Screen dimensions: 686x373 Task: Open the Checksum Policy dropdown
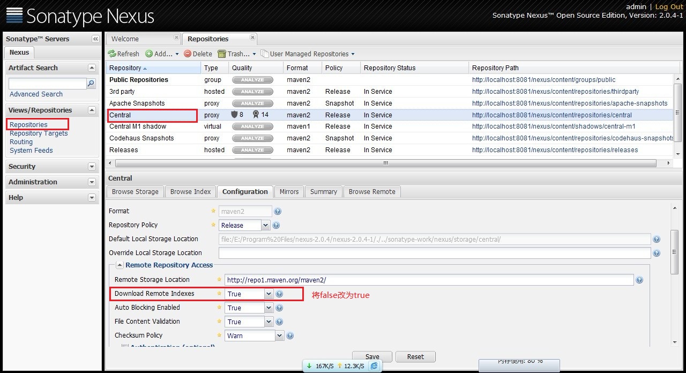(280, 336)
